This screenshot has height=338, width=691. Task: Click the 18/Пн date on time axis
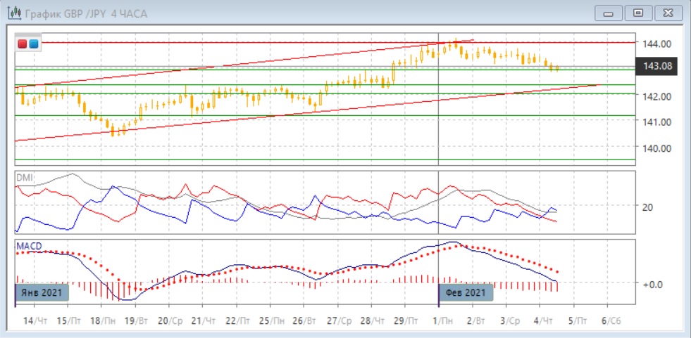tap(103, 320)
